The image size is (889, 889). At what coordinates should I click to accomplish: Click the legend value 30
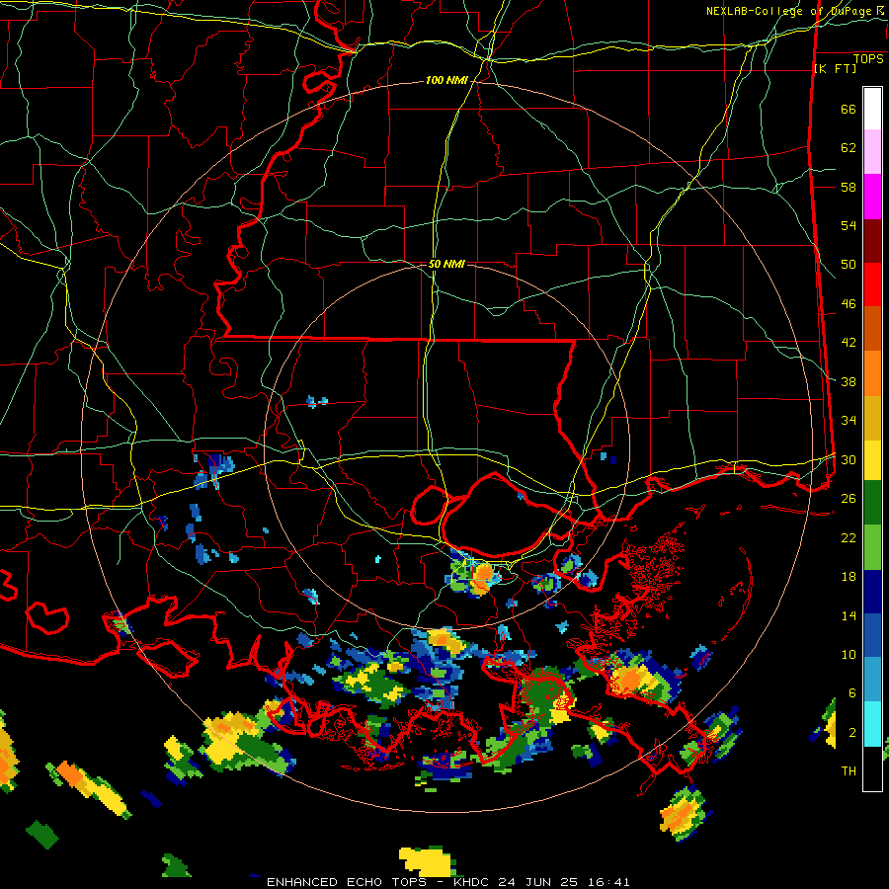[849, 459]
